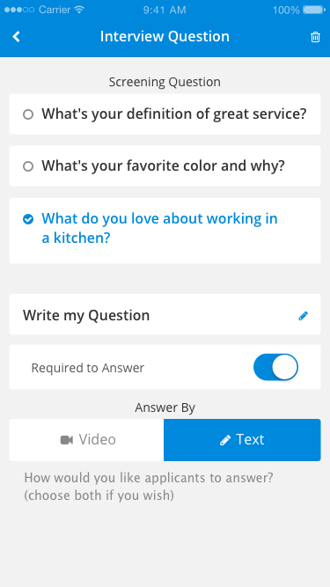Viewport: 330px width, 587px height.
Task: Tap the Wi-Fi signal icon
Action: 79,10
